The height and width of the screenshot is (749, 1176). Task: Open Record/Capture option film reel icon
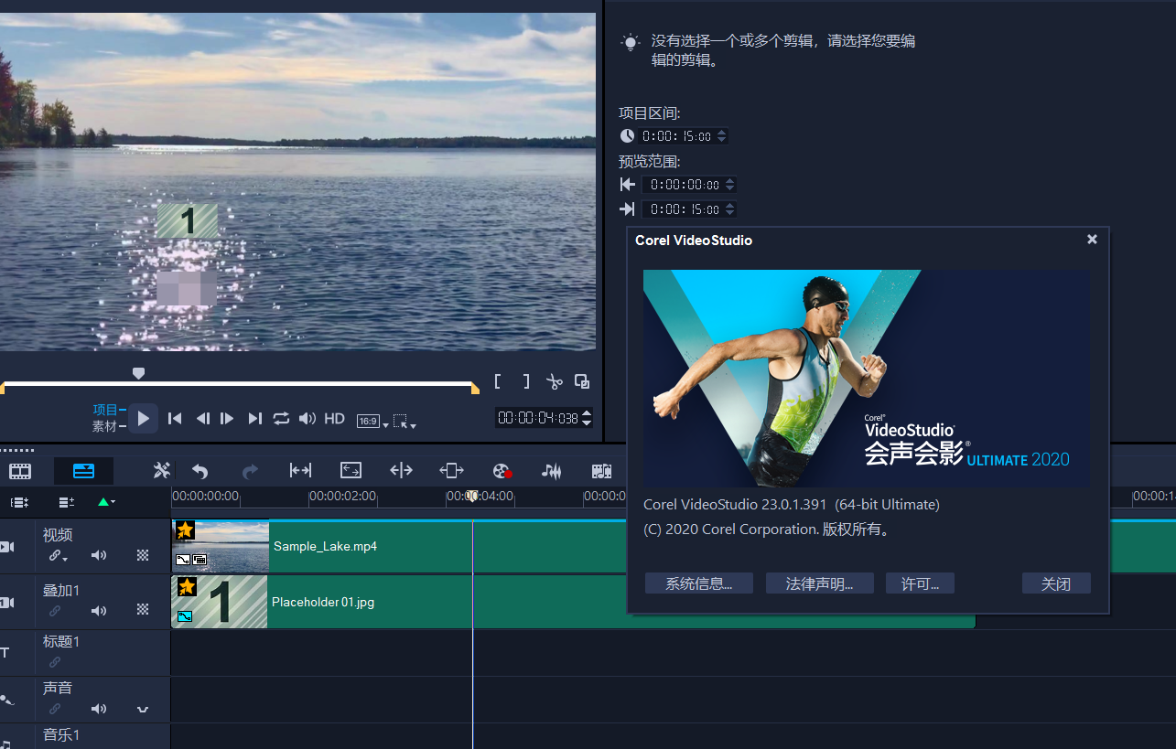(x=502, y=471)
